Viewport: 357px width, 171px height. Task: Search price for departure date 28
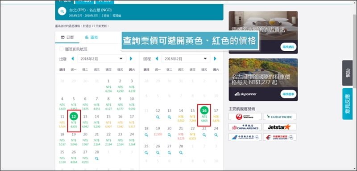click(x=97, y=159)
